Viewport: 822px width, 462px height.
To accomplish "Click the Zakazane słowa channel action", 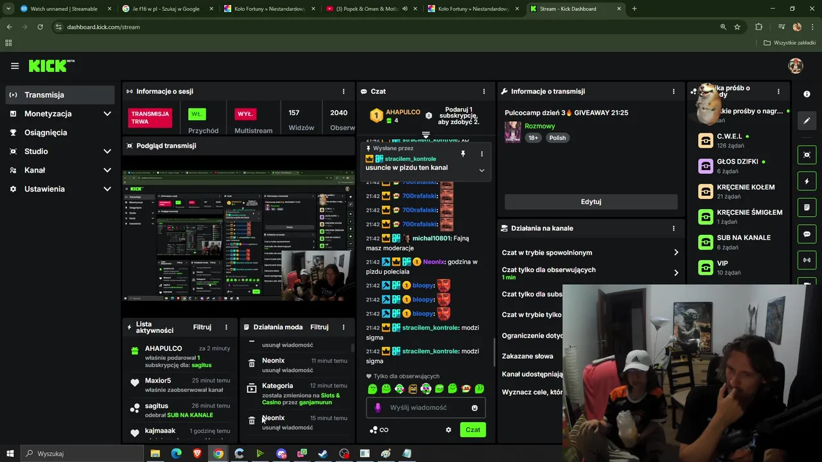I will 528,356.
